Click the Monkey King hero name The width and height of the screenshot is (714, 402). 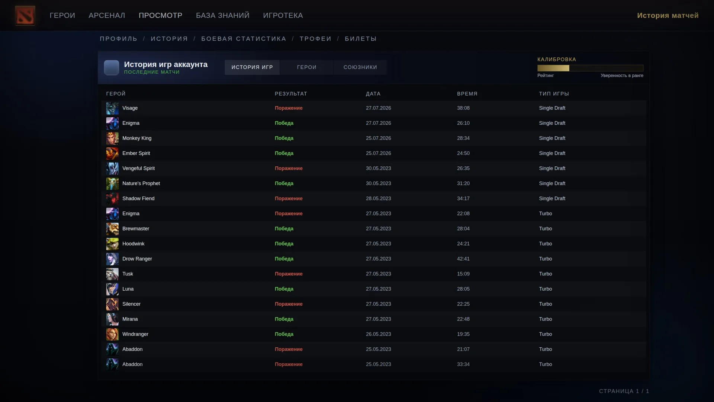(x=137, y=138)
